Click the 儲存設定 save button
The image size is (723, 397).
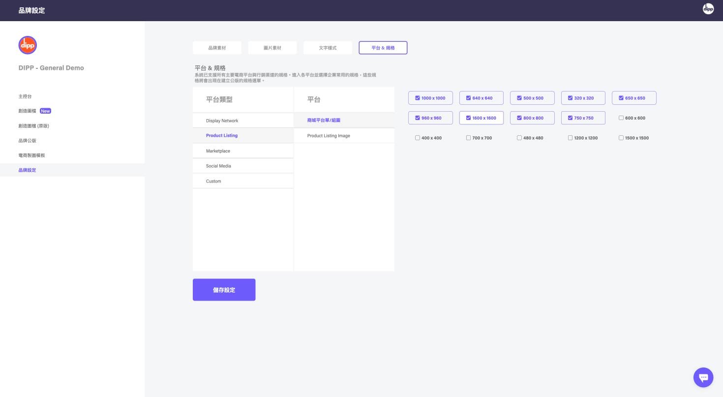224,290
